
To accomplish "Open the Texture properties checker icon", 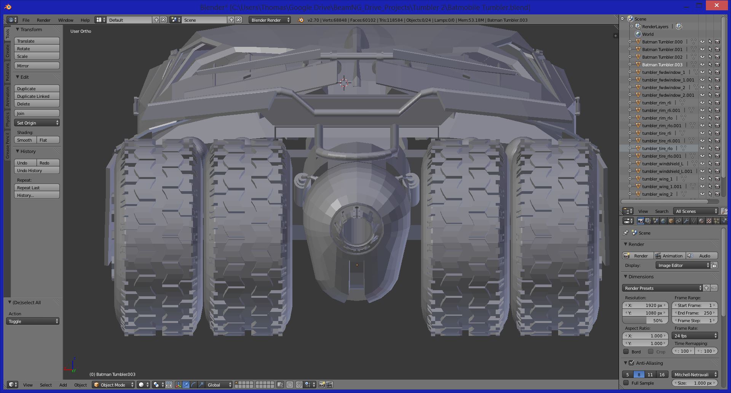I will click(709, 221).
